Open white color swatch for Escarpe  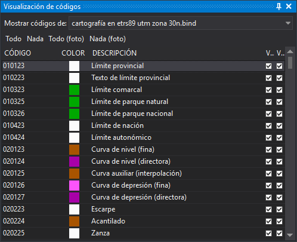[x=74, y=209]
